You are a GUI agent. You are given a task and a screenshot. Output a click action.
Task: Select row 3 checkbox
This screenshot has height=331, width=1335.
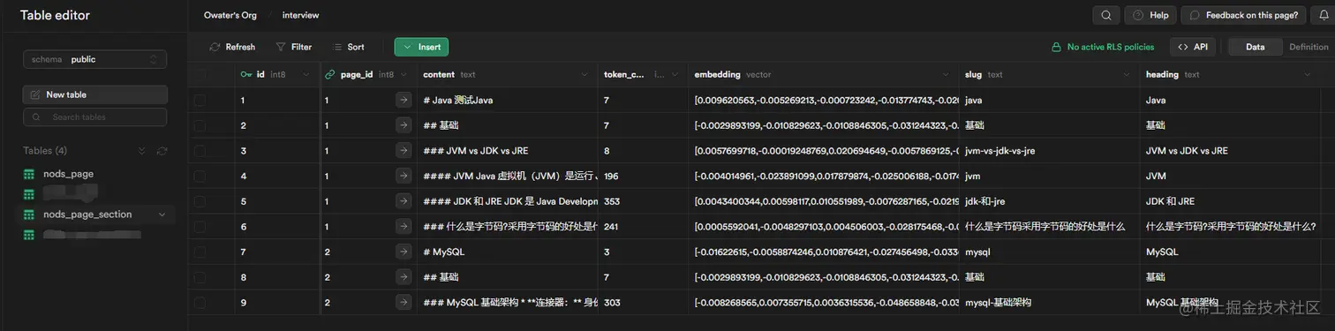point(200,151)
